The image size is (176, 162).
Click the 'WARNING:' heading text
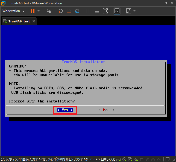pos(18,66)
